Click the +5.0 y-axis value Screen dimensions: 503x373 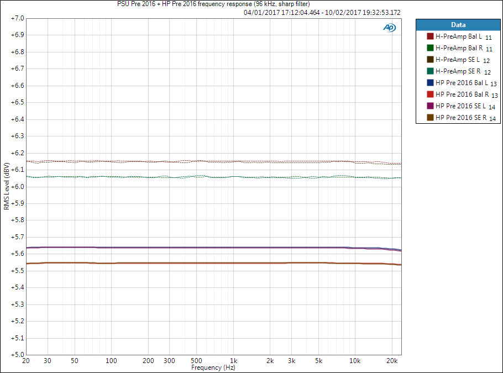point(18,355)
